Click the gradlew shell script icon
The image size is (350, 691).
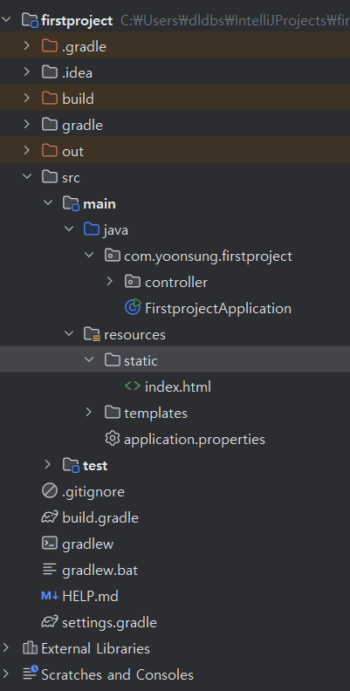coord(50,544)
